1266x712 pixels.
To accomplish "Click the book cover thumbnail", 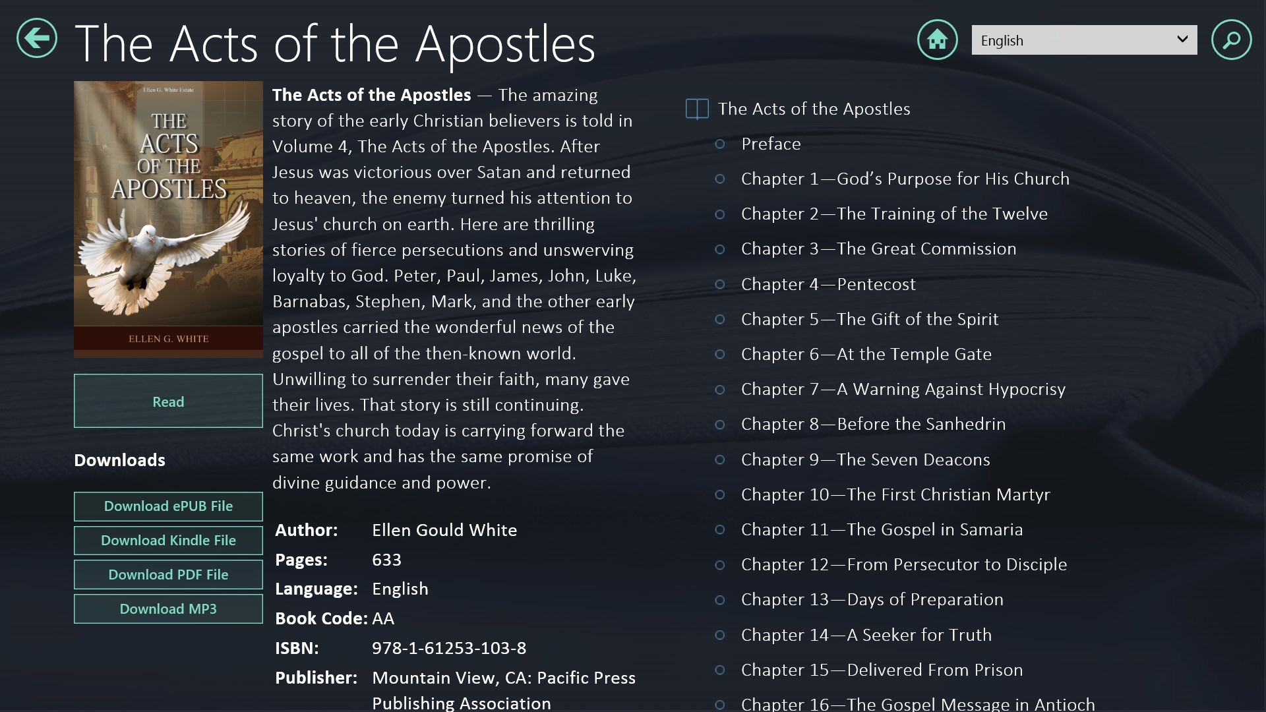I will pyautogui.click(x=168, y=219).
